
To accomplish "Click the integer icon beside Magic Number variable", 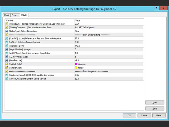I will [x=7, y=49].
